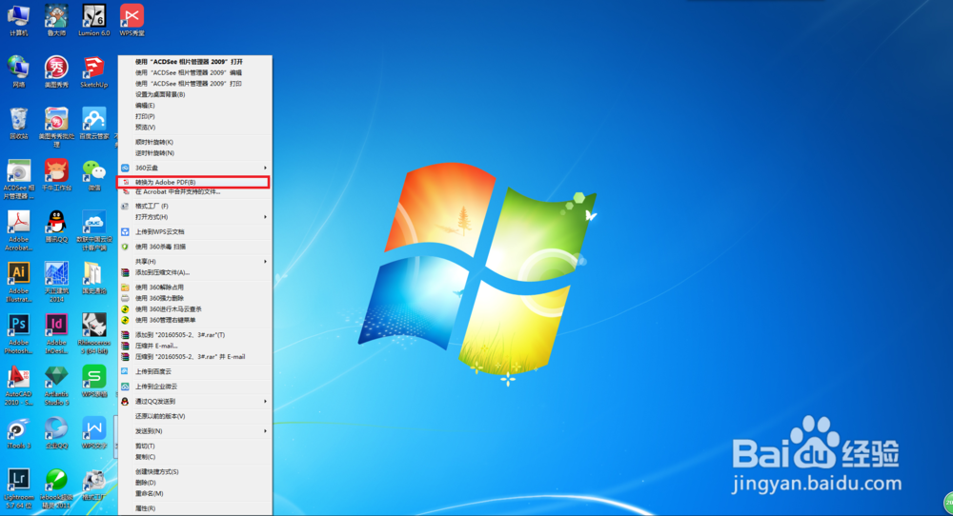Launch the SketchUp desktop shortcut
Image resolution: width=953 pixels, height=516 pixels.
[93, 72]
